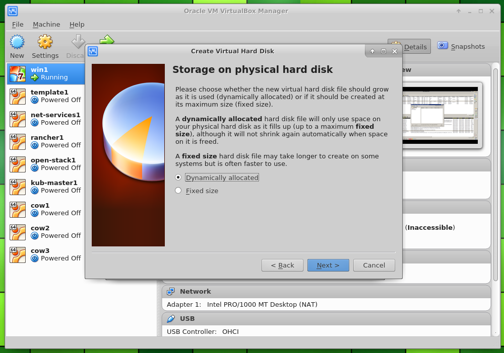Click the VirtualBox Manager title bar icon
The image size is (504, 353).
[13, 11]
